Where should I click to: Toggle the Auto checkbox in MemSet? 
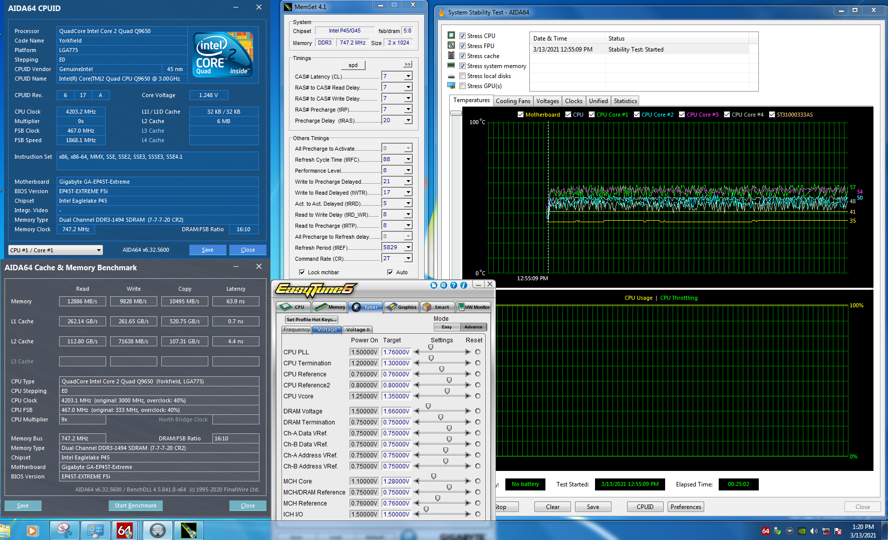[x=390, y=272]
